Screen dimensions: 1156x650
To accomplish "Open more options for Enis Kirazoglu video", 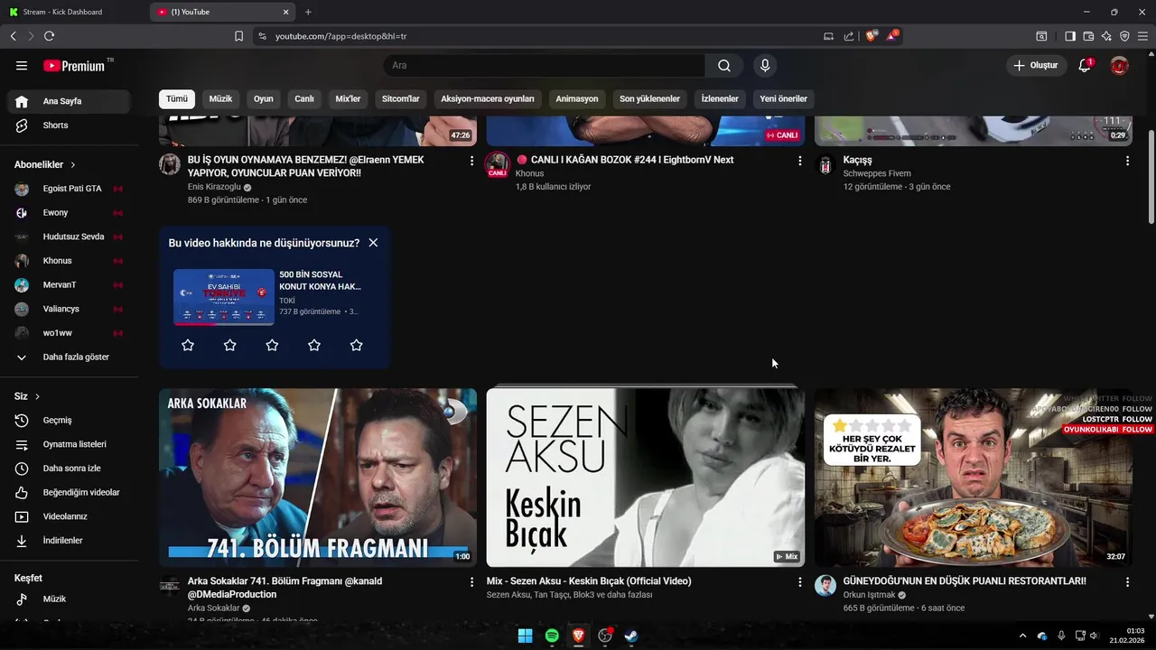I will pyautogui.click(x=471, y=161).
